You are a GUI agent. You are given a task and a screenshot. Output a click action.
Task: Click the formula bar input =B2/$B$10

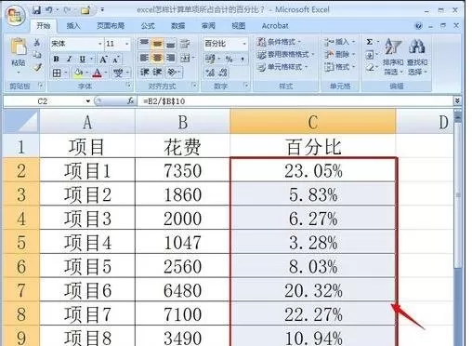(x=295, y=101)
